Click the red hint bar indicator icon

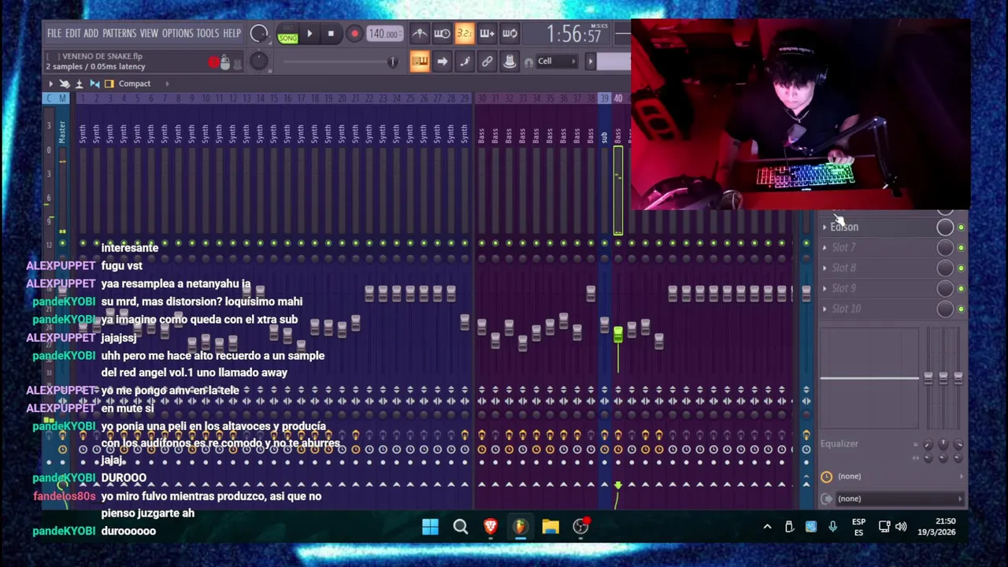(x=213, y=62)
